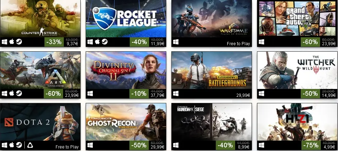Open the PlayerUnknown's Battlegrounds capsule image
This screenshot has width=338, height=151.
pos(211,70)
